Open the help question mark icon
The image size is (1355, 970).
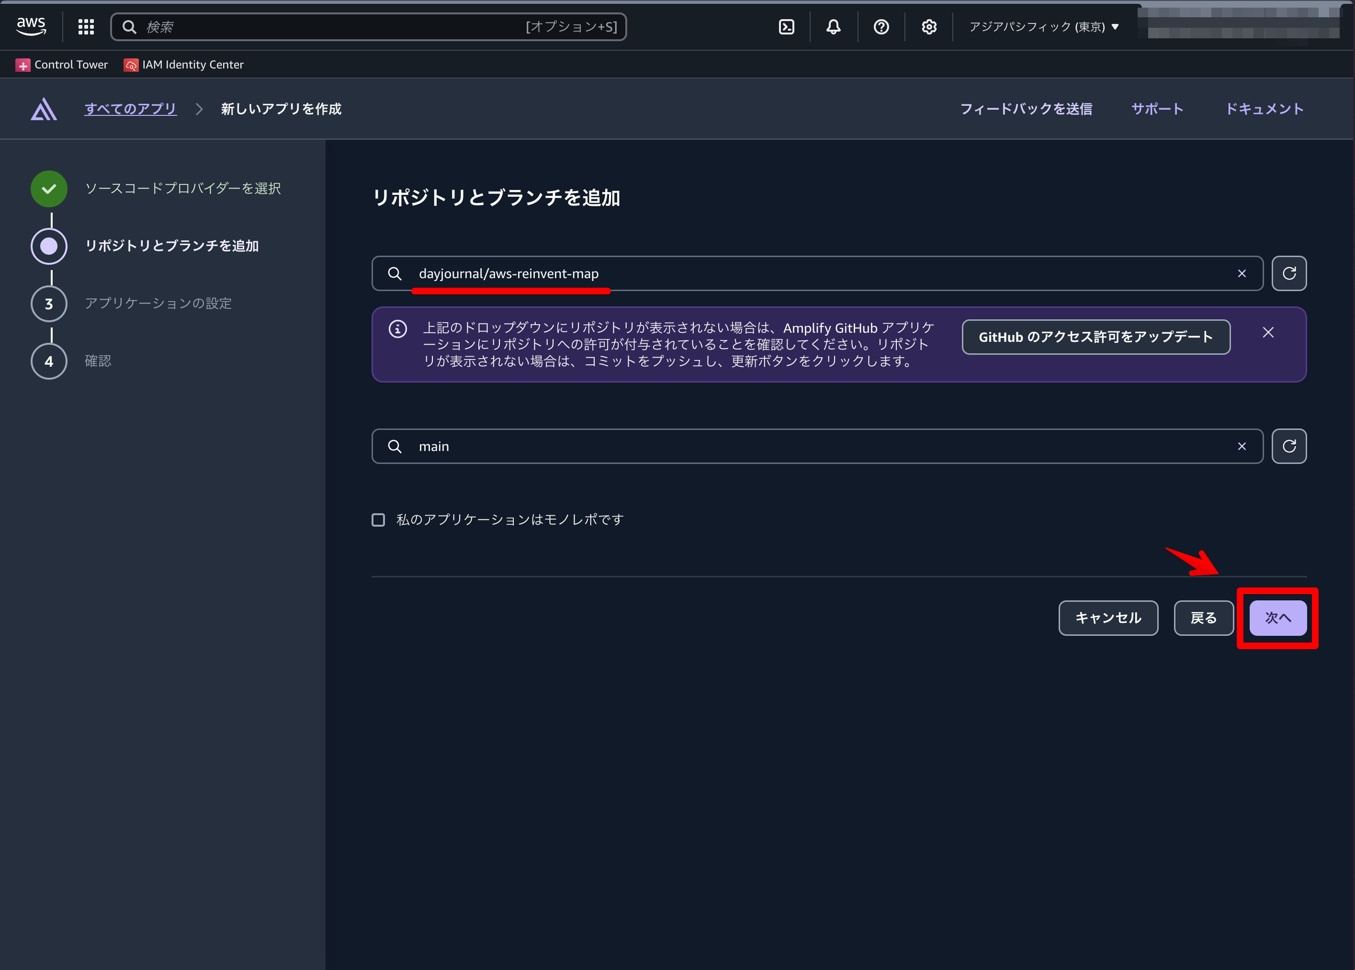[881, 27]
